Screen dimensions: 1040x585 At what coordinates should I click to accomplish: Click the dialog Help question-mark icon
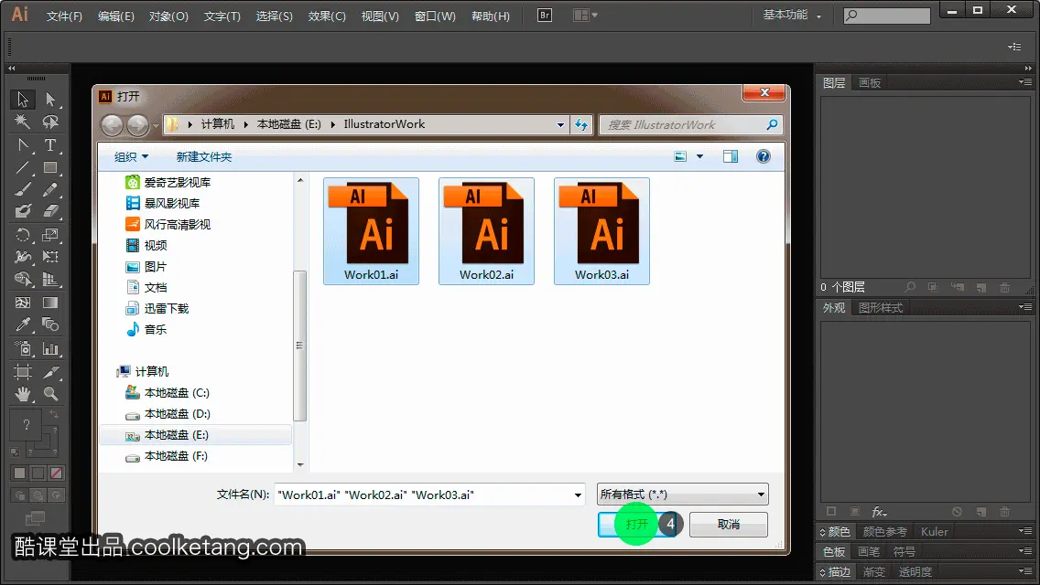[764, 156]
